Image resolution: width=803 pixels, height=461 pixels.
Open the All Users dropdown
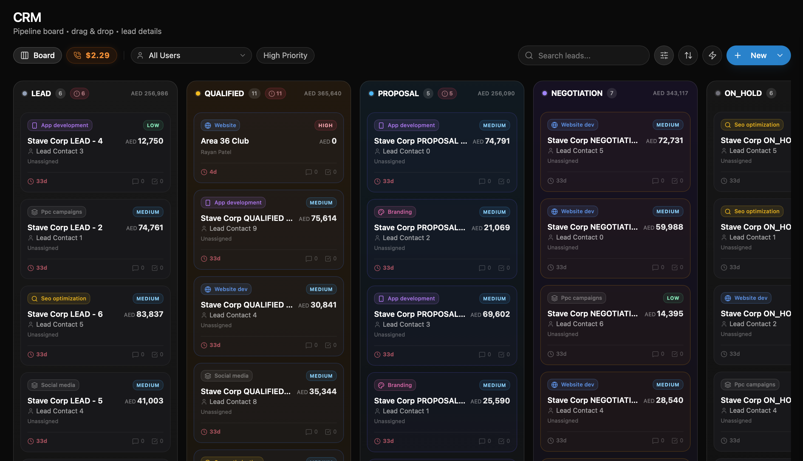191,55
